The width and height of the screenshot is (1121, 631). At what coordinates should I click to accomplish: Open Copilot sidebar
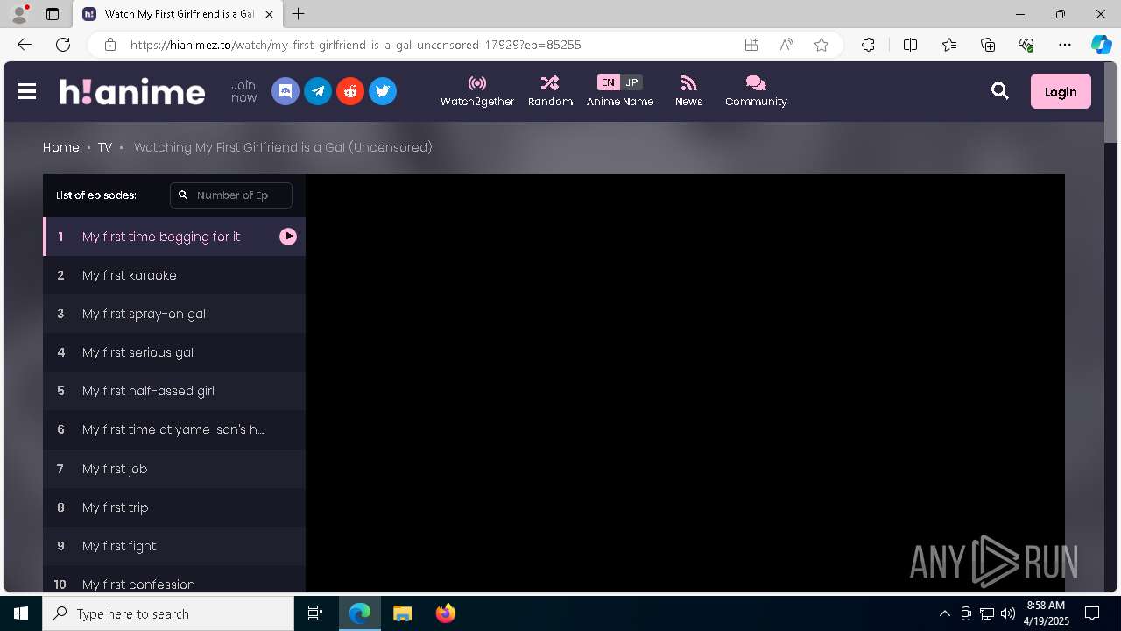coord(1101,45)
